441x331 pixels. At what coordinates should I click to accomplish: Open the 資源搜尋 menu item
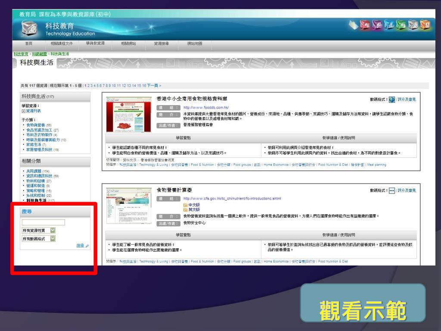point(161,44)
